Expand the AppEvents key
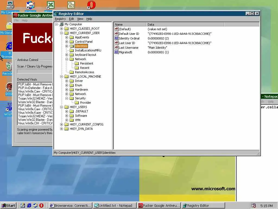Screen dimensions: 278x209 click(x=67, y=37)
